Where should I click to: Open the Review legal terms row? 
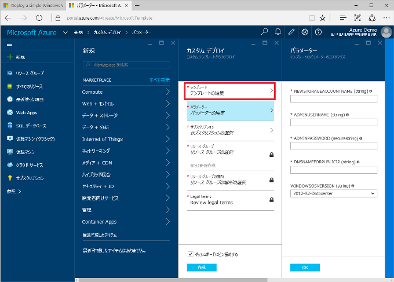[231, 200]
